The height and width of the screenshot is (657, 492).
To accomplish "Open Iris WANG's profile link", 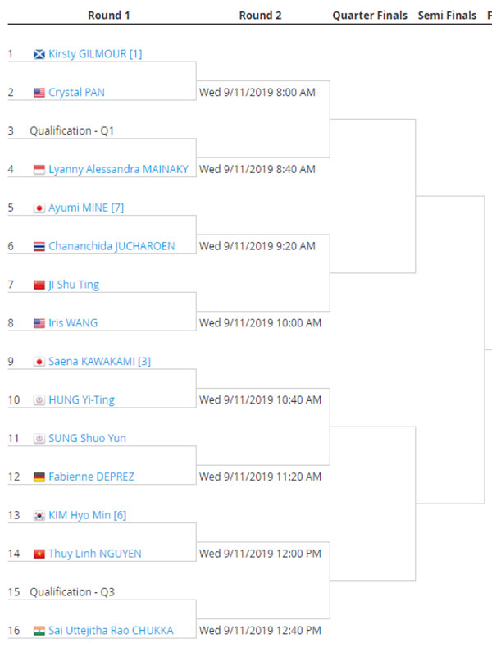I will point(73,323).
